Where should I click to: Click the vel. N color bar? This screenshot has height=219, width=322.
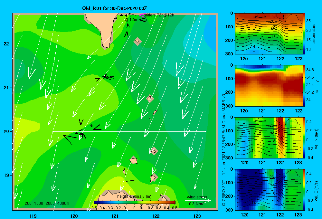click(304, 138)
